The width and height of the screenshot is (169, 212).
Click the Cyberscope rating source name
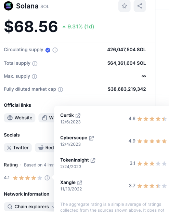pyautogui.click(x=74, y=138)
